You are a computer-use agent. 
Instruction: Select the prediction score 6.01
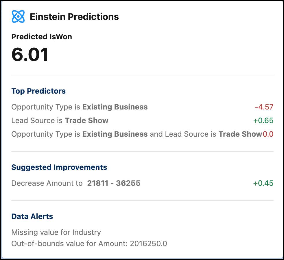click(29, 55)
